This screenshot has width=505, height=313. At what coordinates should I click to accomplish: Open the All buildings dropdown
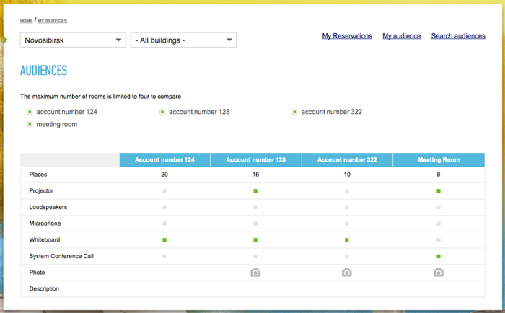click(x=183, y=40)
